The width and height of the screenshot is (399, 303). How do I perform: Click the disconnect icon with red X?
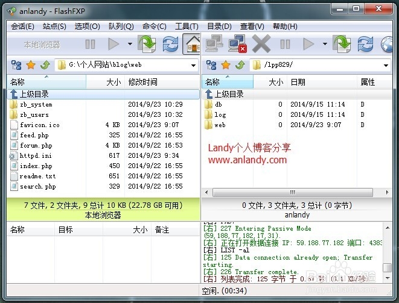237,44
